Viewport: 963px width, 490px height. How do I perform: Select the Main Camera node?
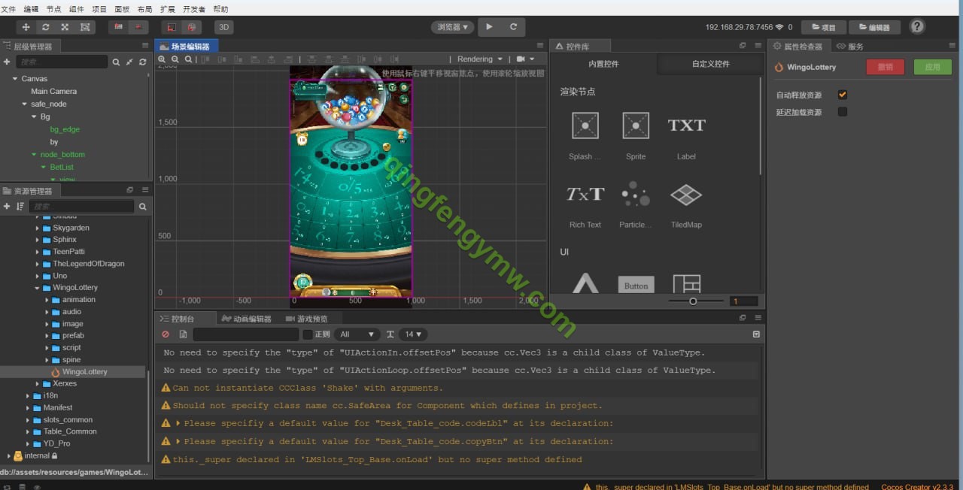pos(53,91)
